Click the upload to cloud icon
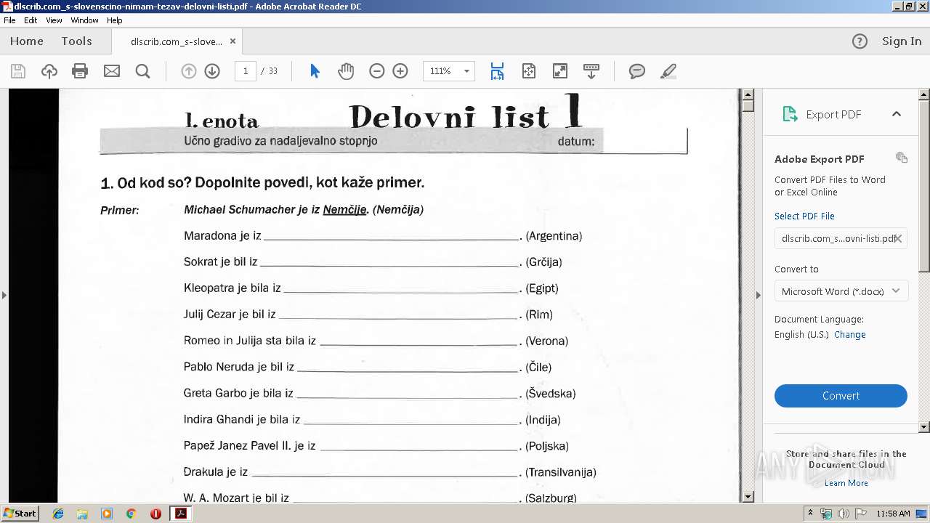Screen dimensions: 930x523 pos(49,71)
